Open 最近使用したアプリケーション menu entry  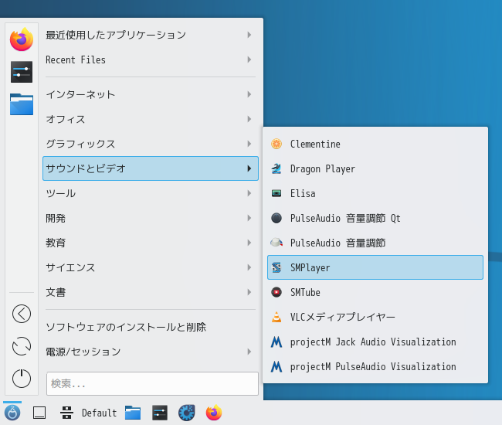click(151, 35)
